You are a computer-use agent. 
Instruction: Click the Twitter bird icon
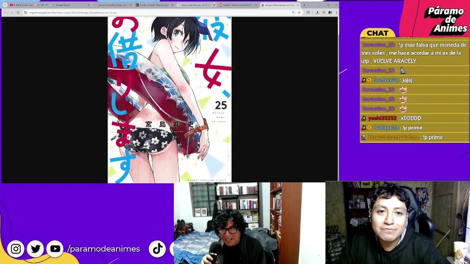pos(36,249)
